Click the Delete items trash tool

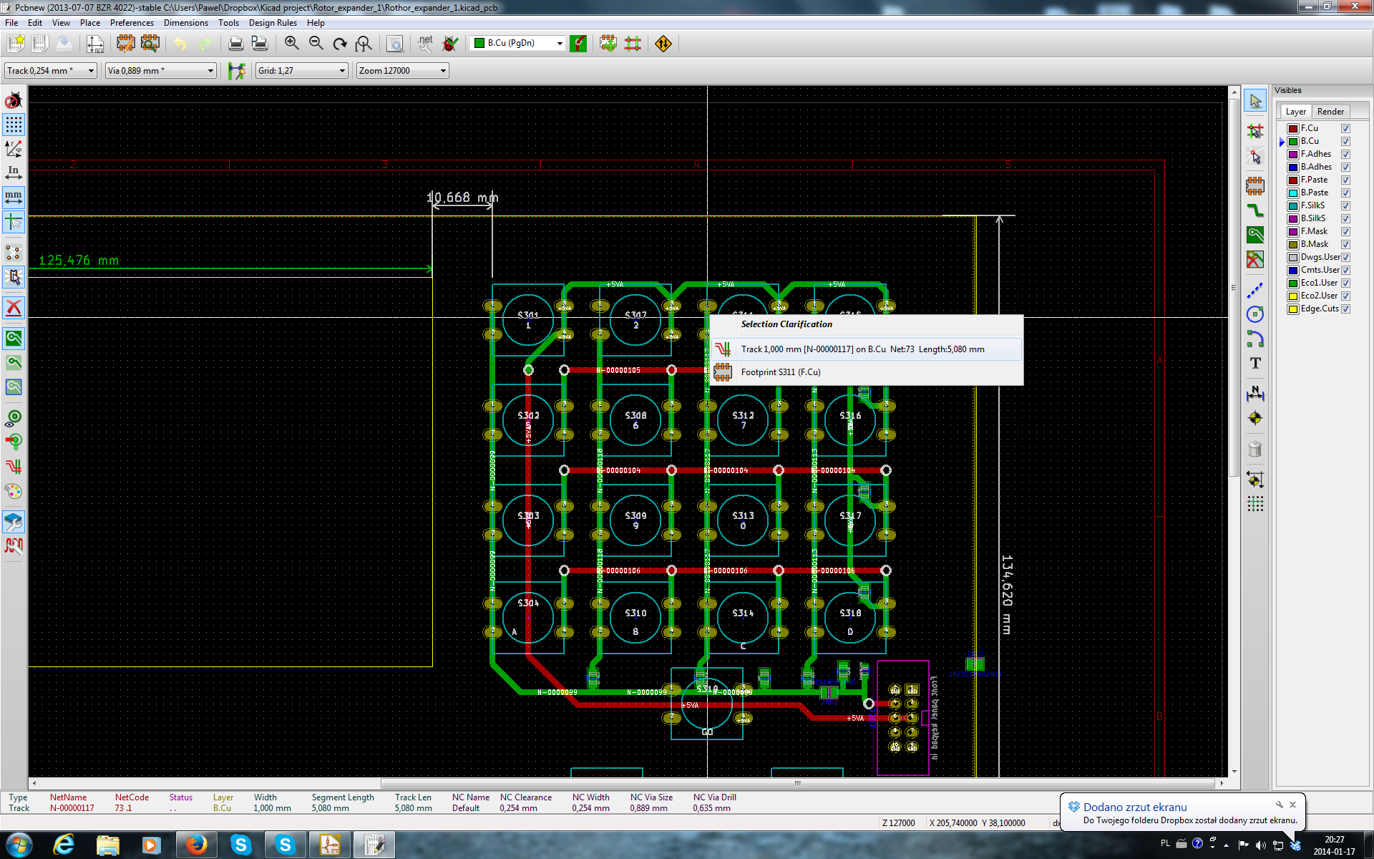pos(1255,450)
